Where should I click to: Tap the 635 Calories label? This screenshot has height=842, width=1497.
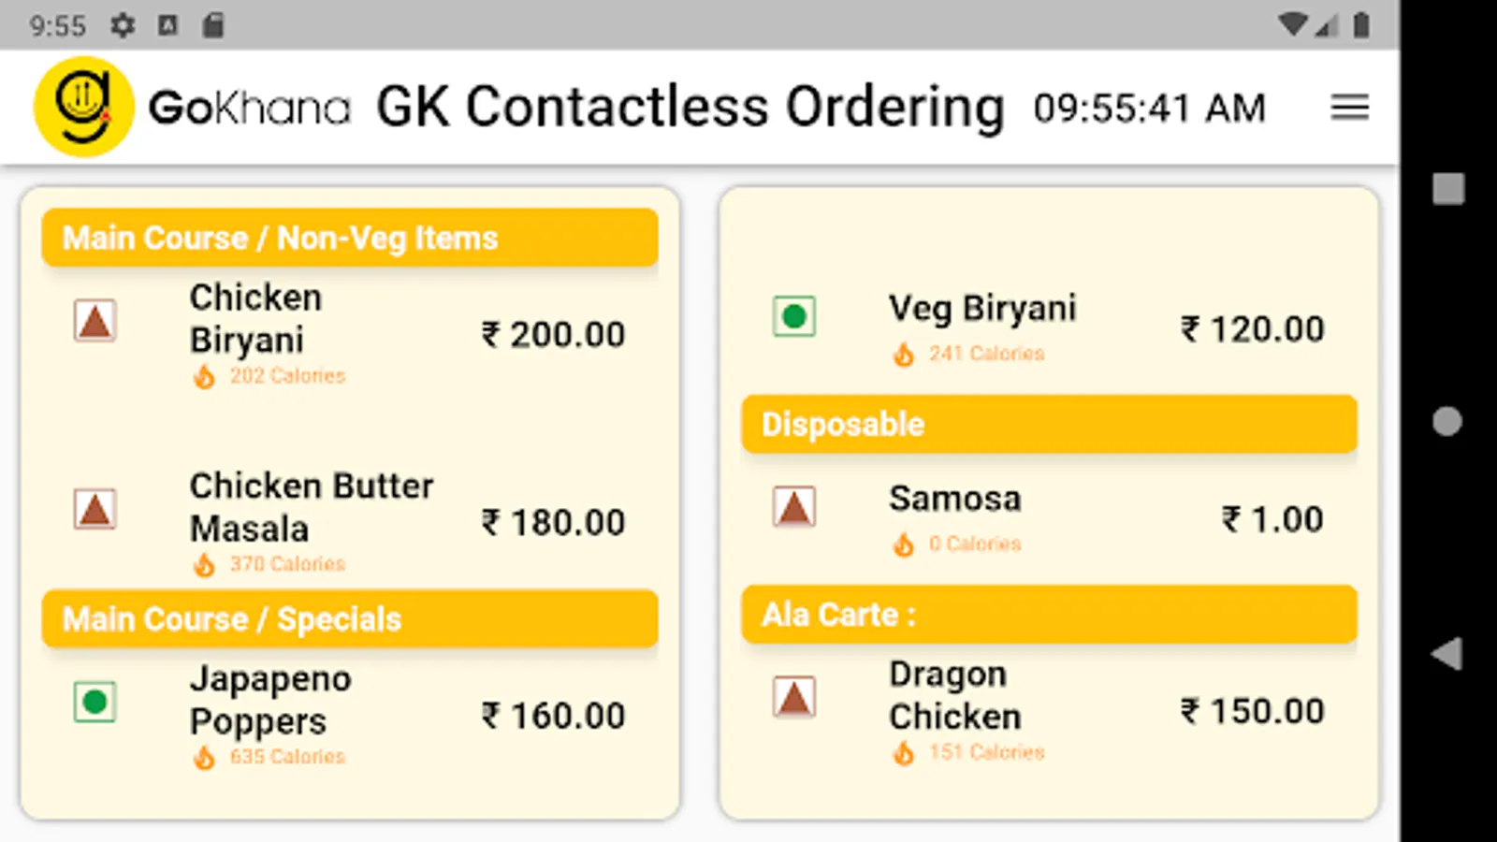pos(287,757)
